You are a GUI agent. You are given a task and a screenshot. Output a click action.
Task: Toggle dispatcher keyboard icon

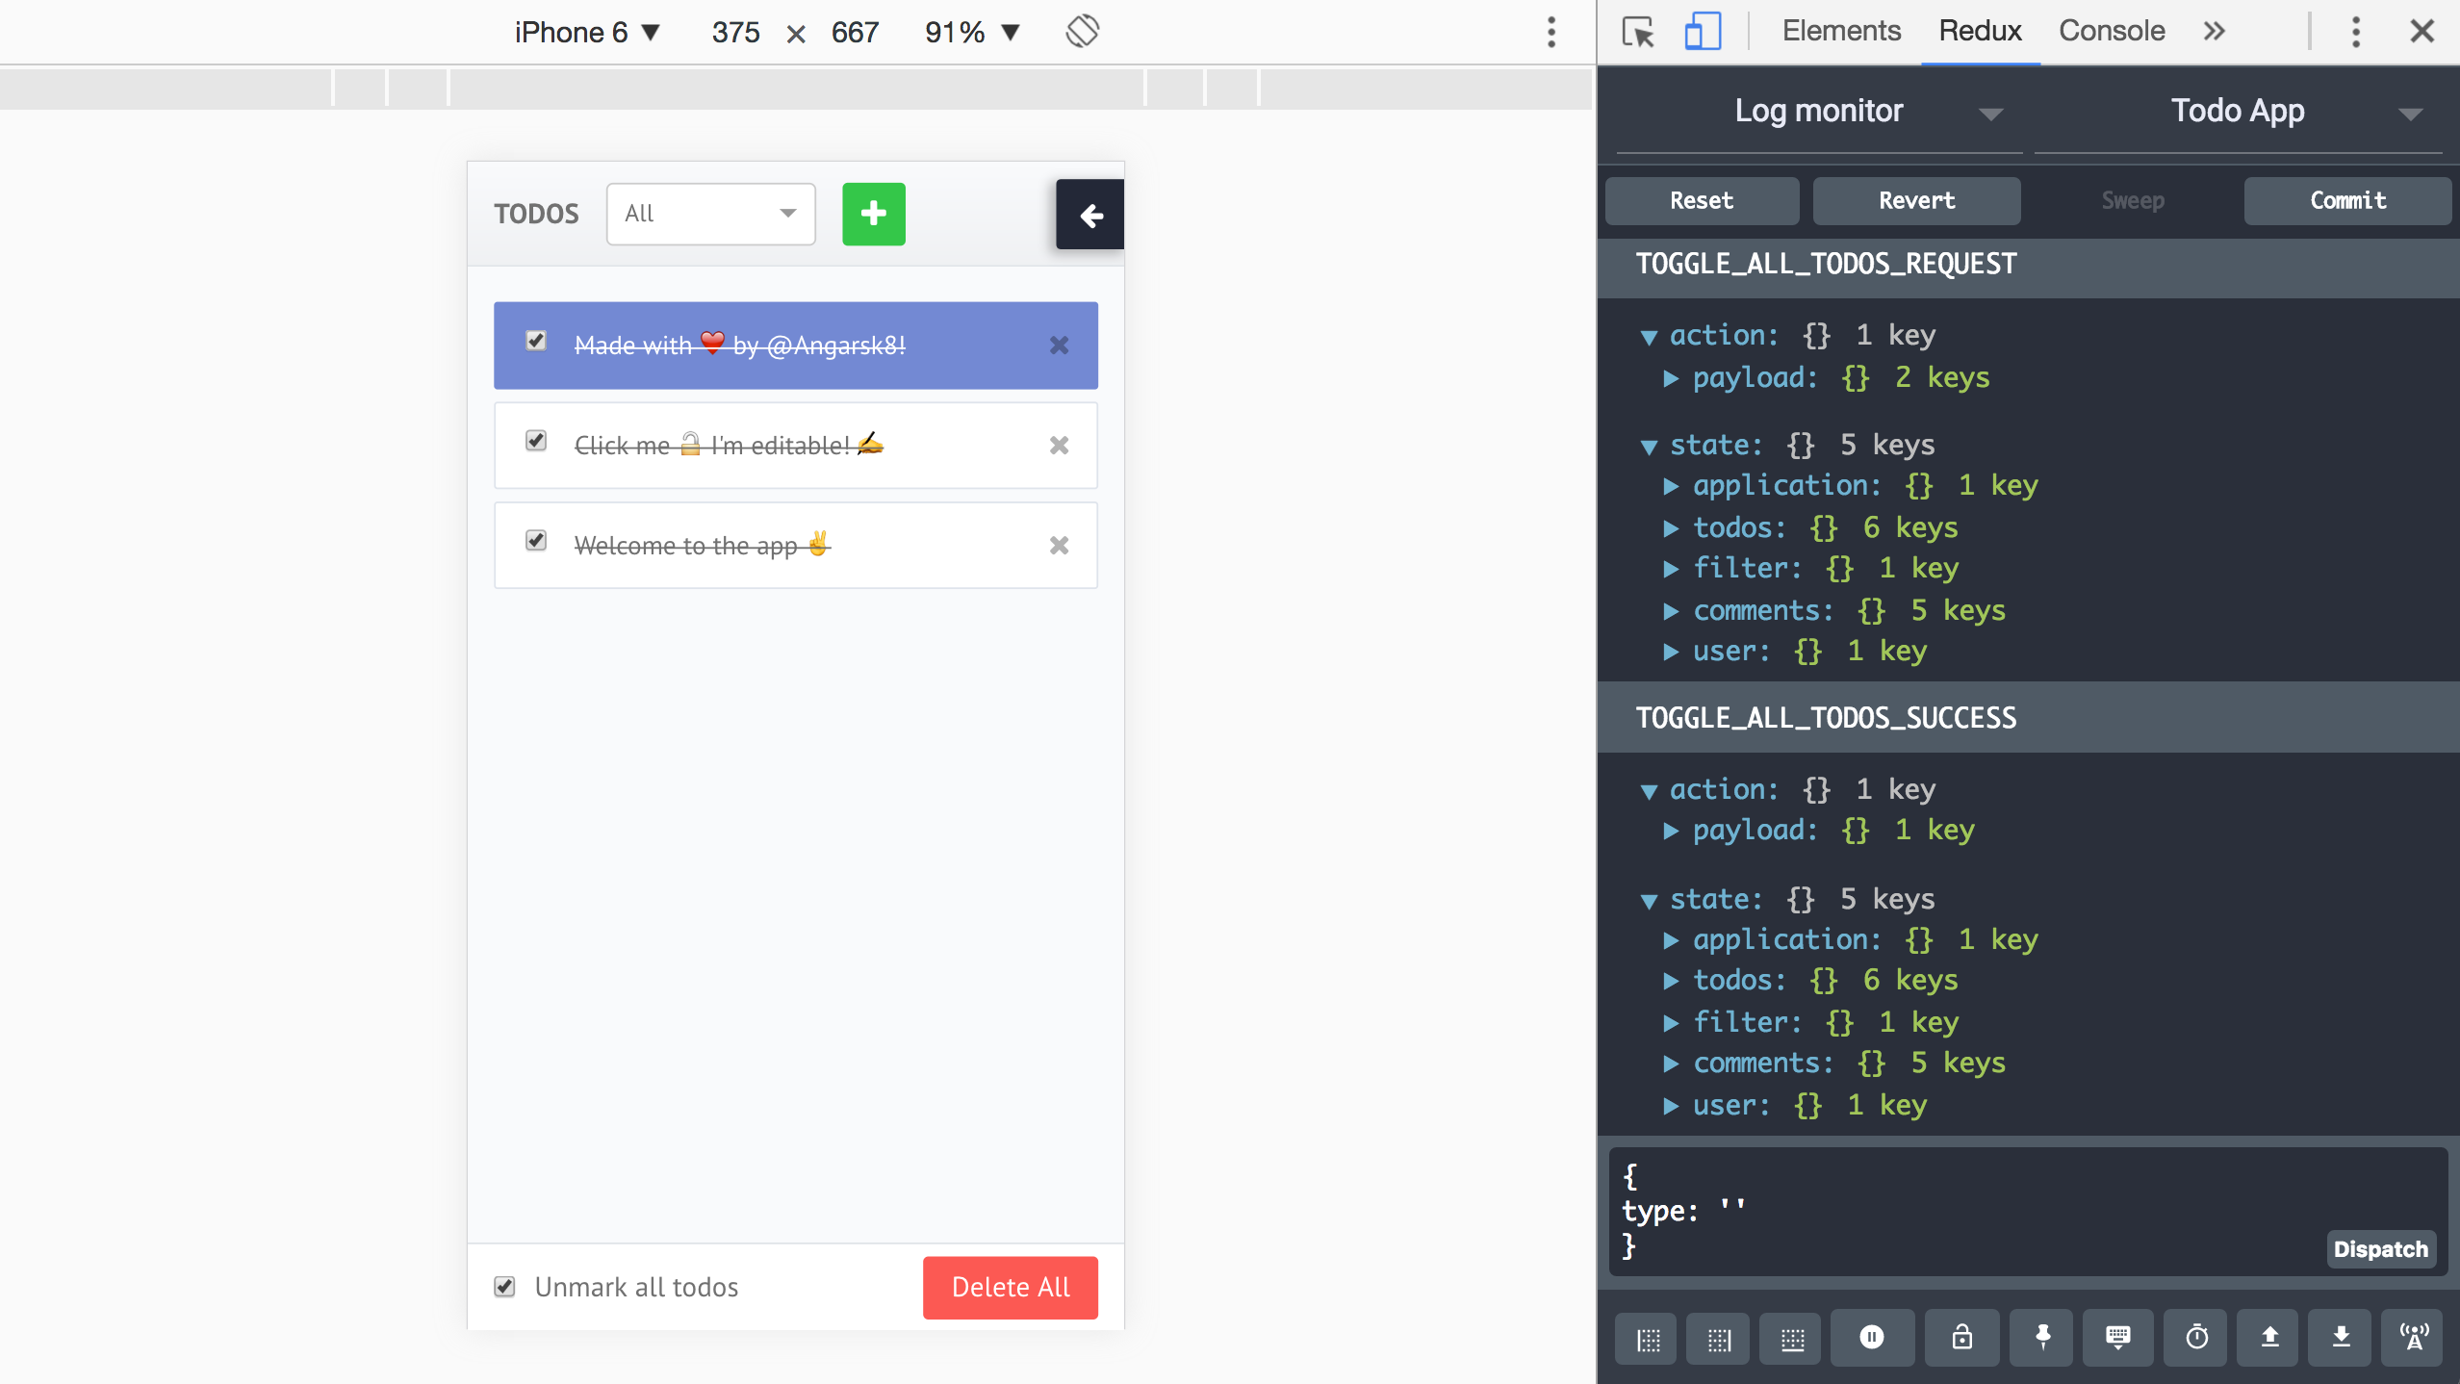click(2117, 1337)
